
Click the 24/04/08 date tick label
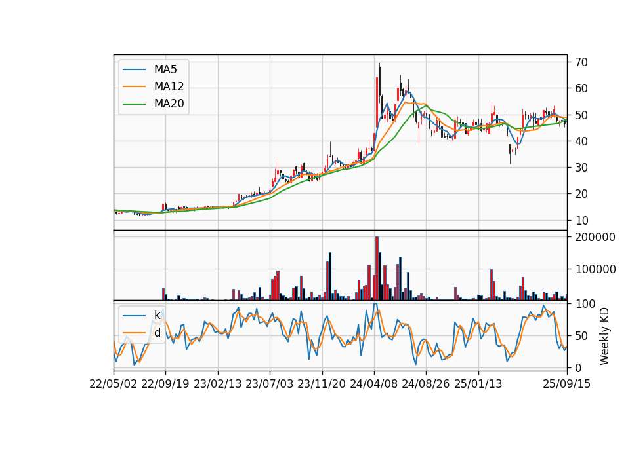pyautogui.click(x=373, y=384)
